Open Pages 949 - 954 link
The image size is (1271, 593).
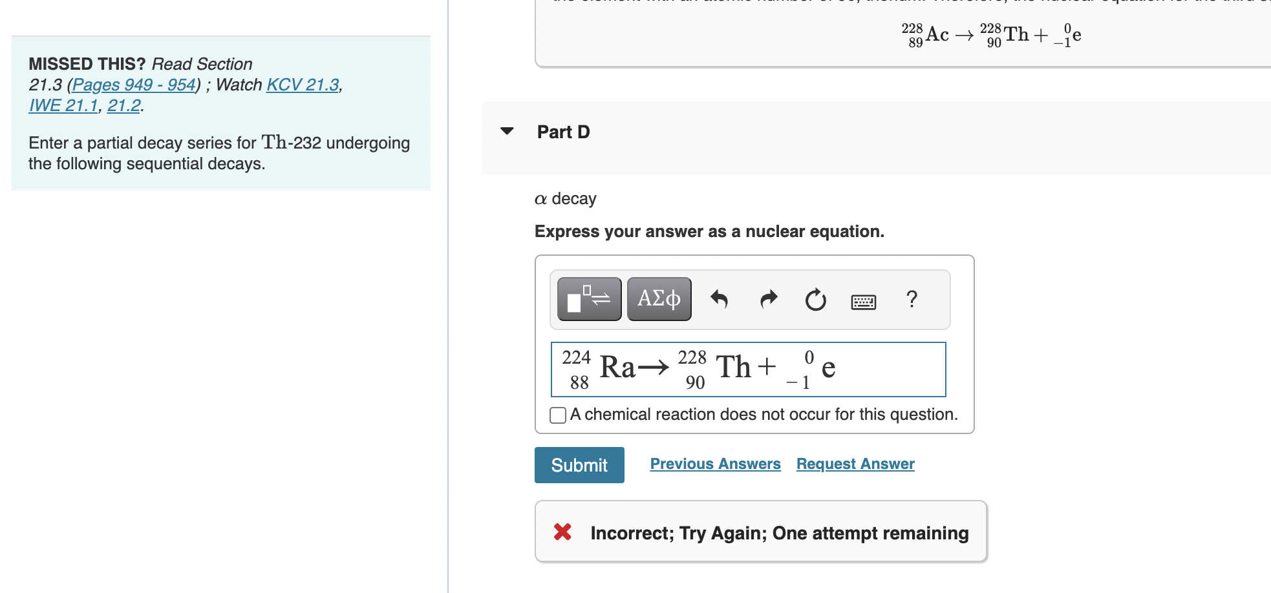point(134,85)
